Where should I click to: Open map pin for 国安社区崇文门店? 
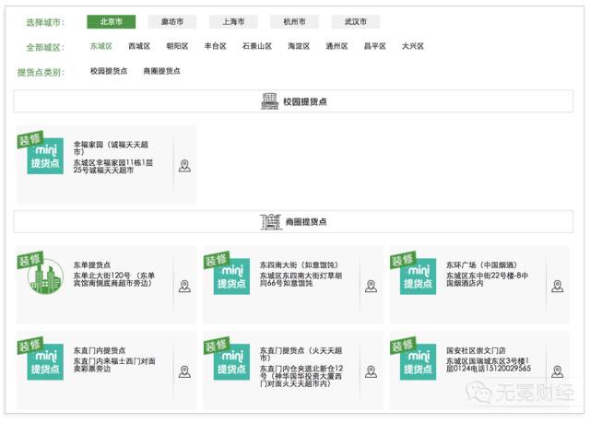(557, 371)
